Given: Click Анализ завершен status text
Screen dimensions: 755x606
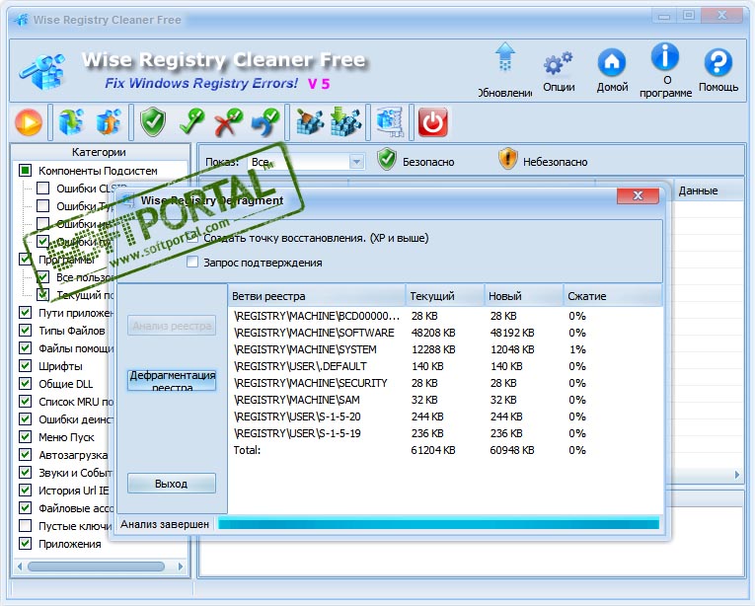Looking at the screenshot, I should [x=165, y=524].
